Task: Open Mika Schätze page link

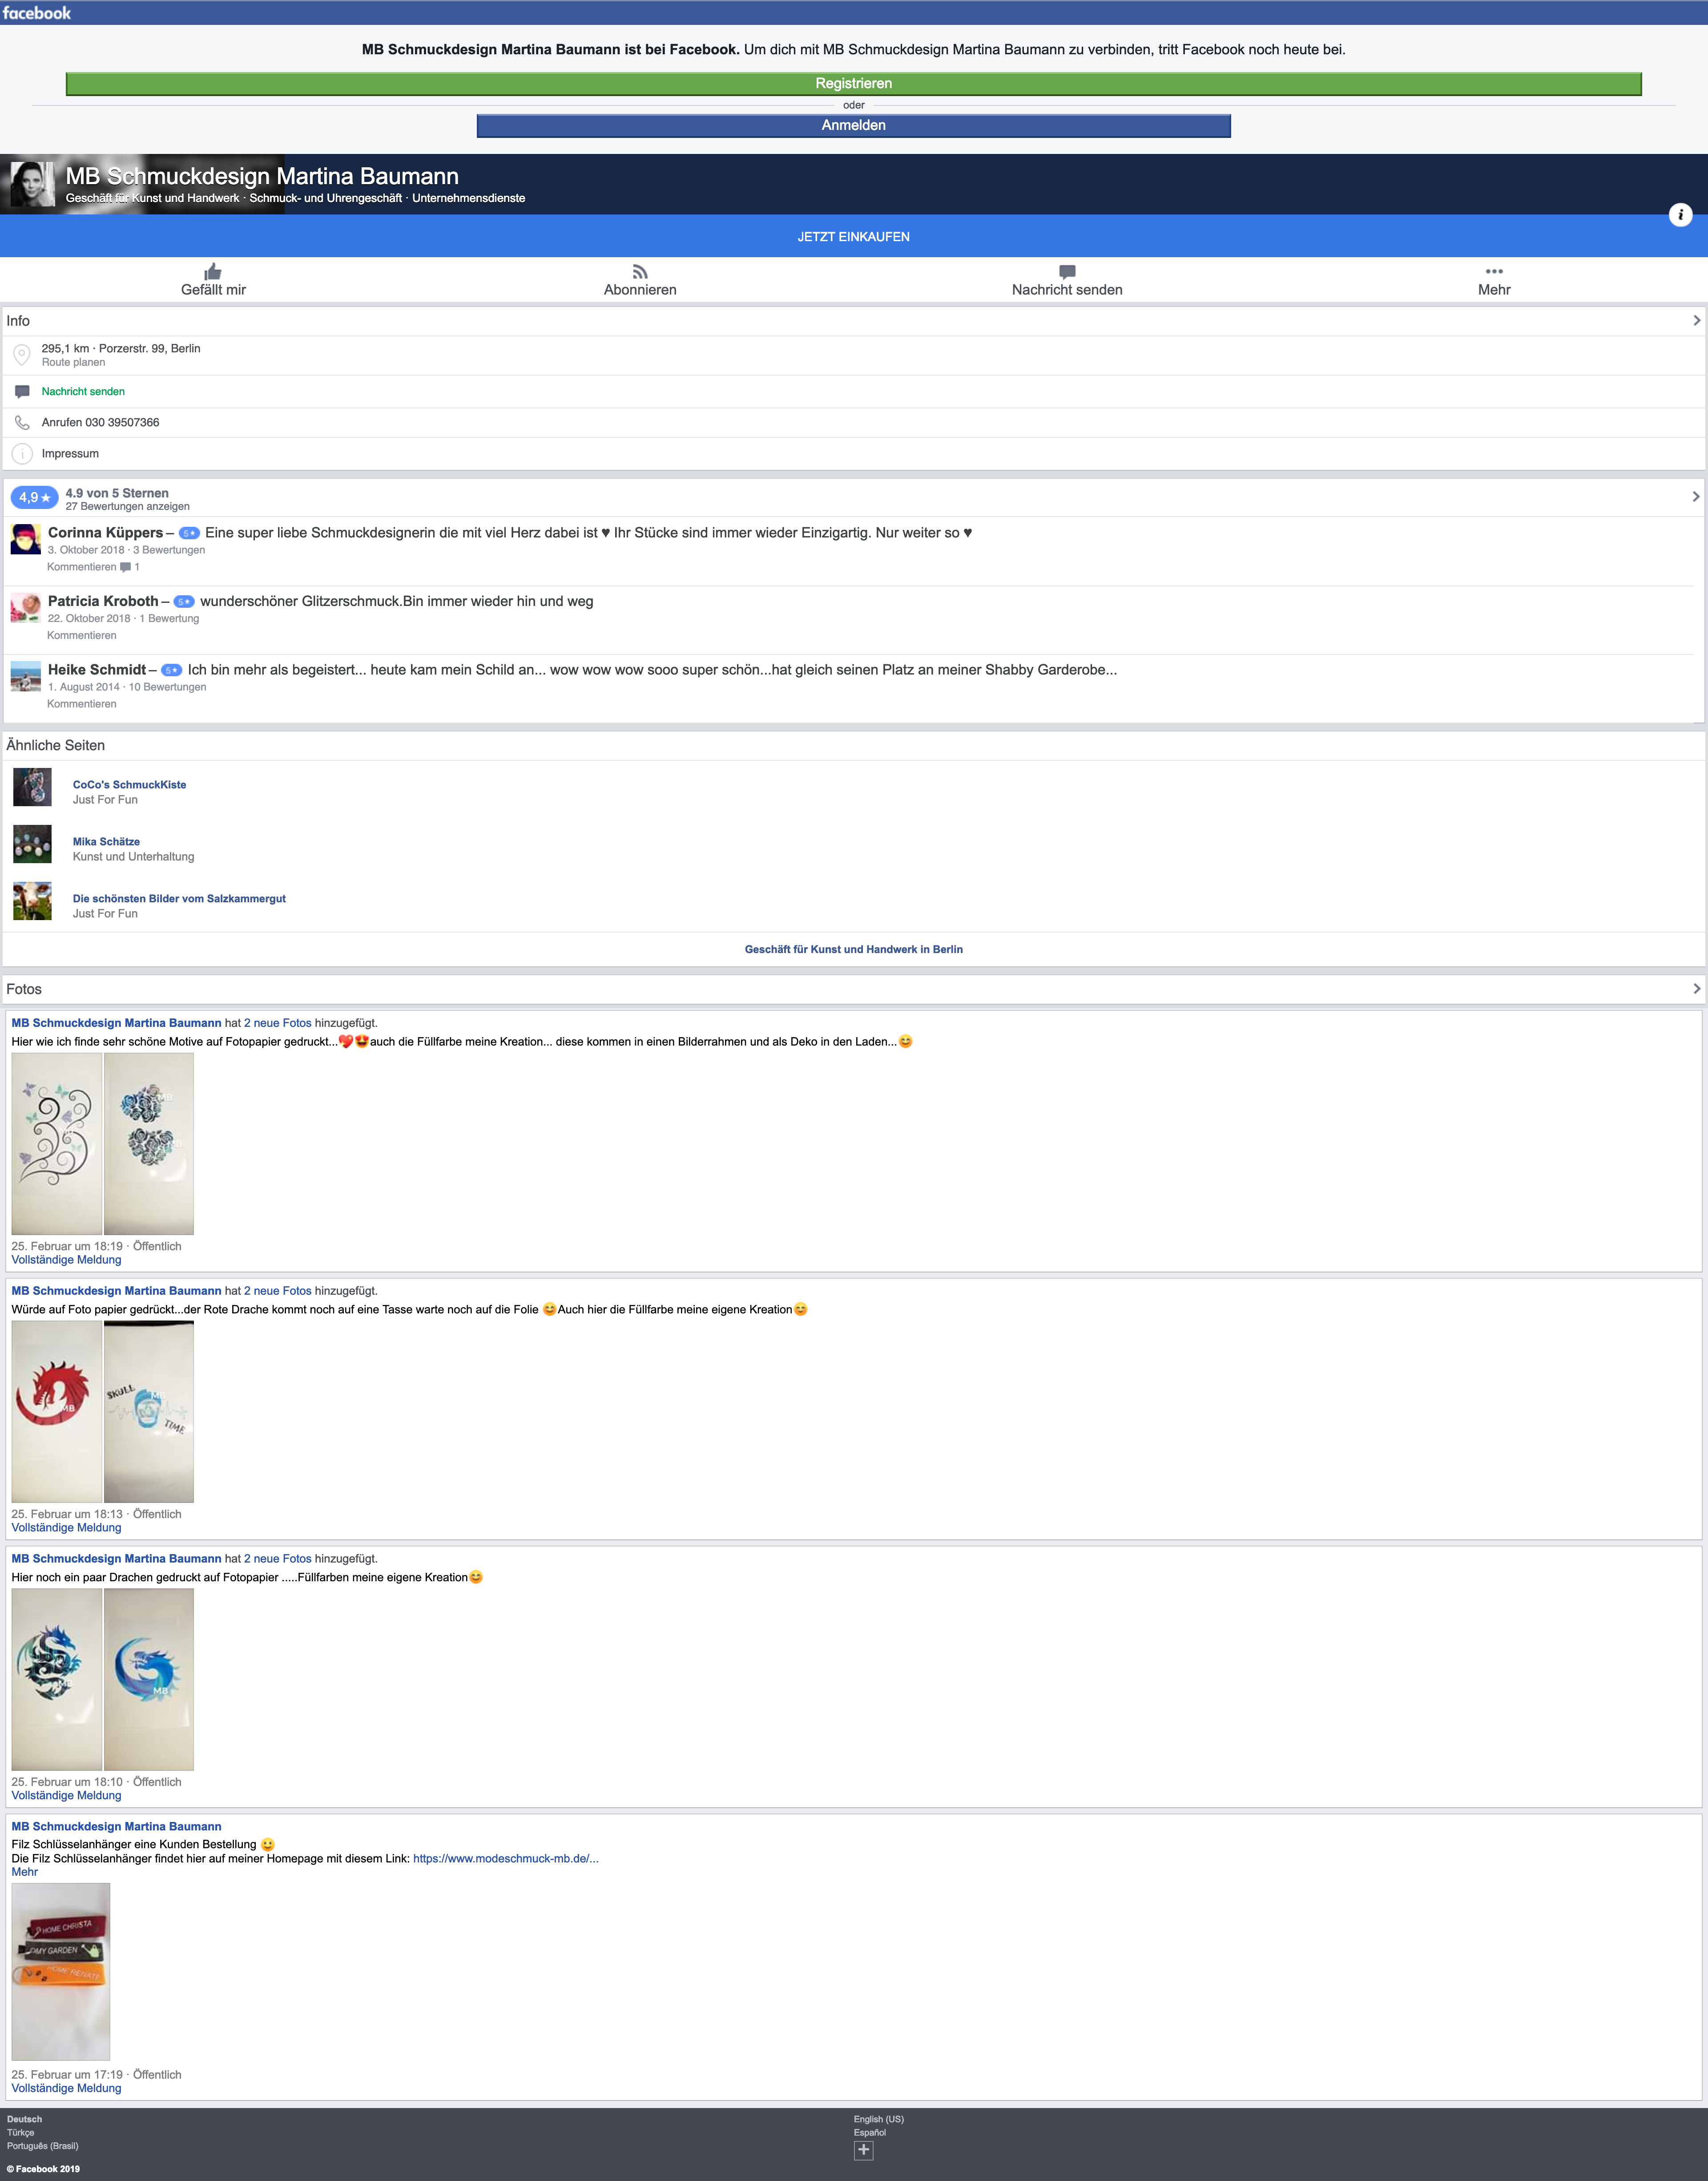Action: pos(106,842)
